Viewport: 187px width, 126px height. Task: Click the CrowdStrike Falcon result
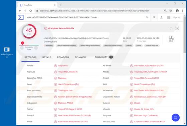(150, 97)
